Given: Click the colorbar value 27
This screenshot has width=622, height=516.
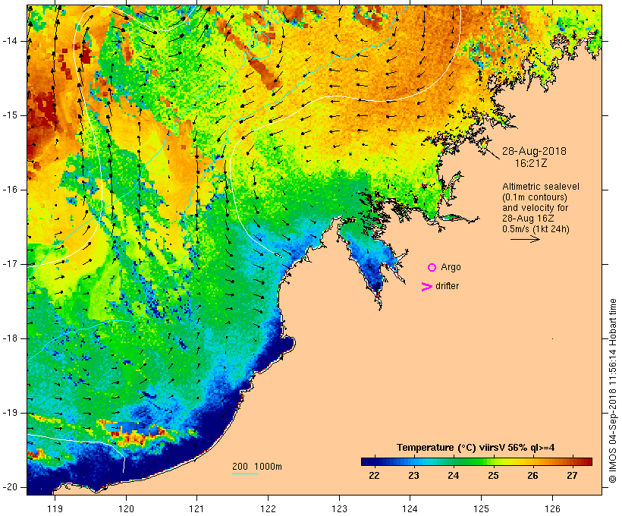Looking at the screenshot, I should (572, 476).
